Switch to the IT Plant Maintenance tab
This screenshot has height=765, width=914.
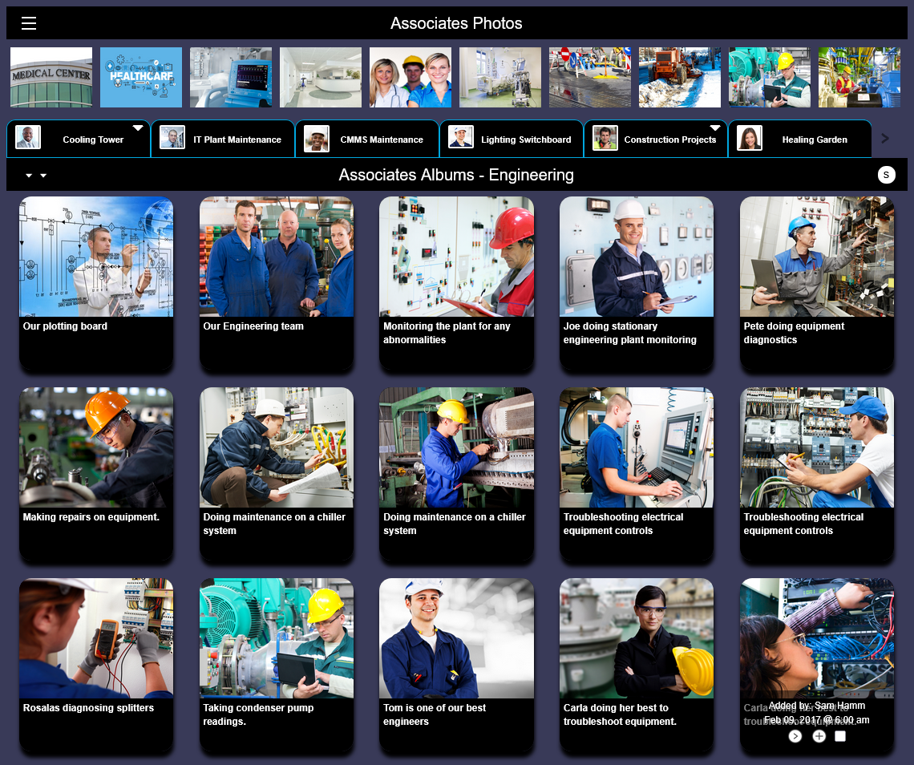[237, 140]
